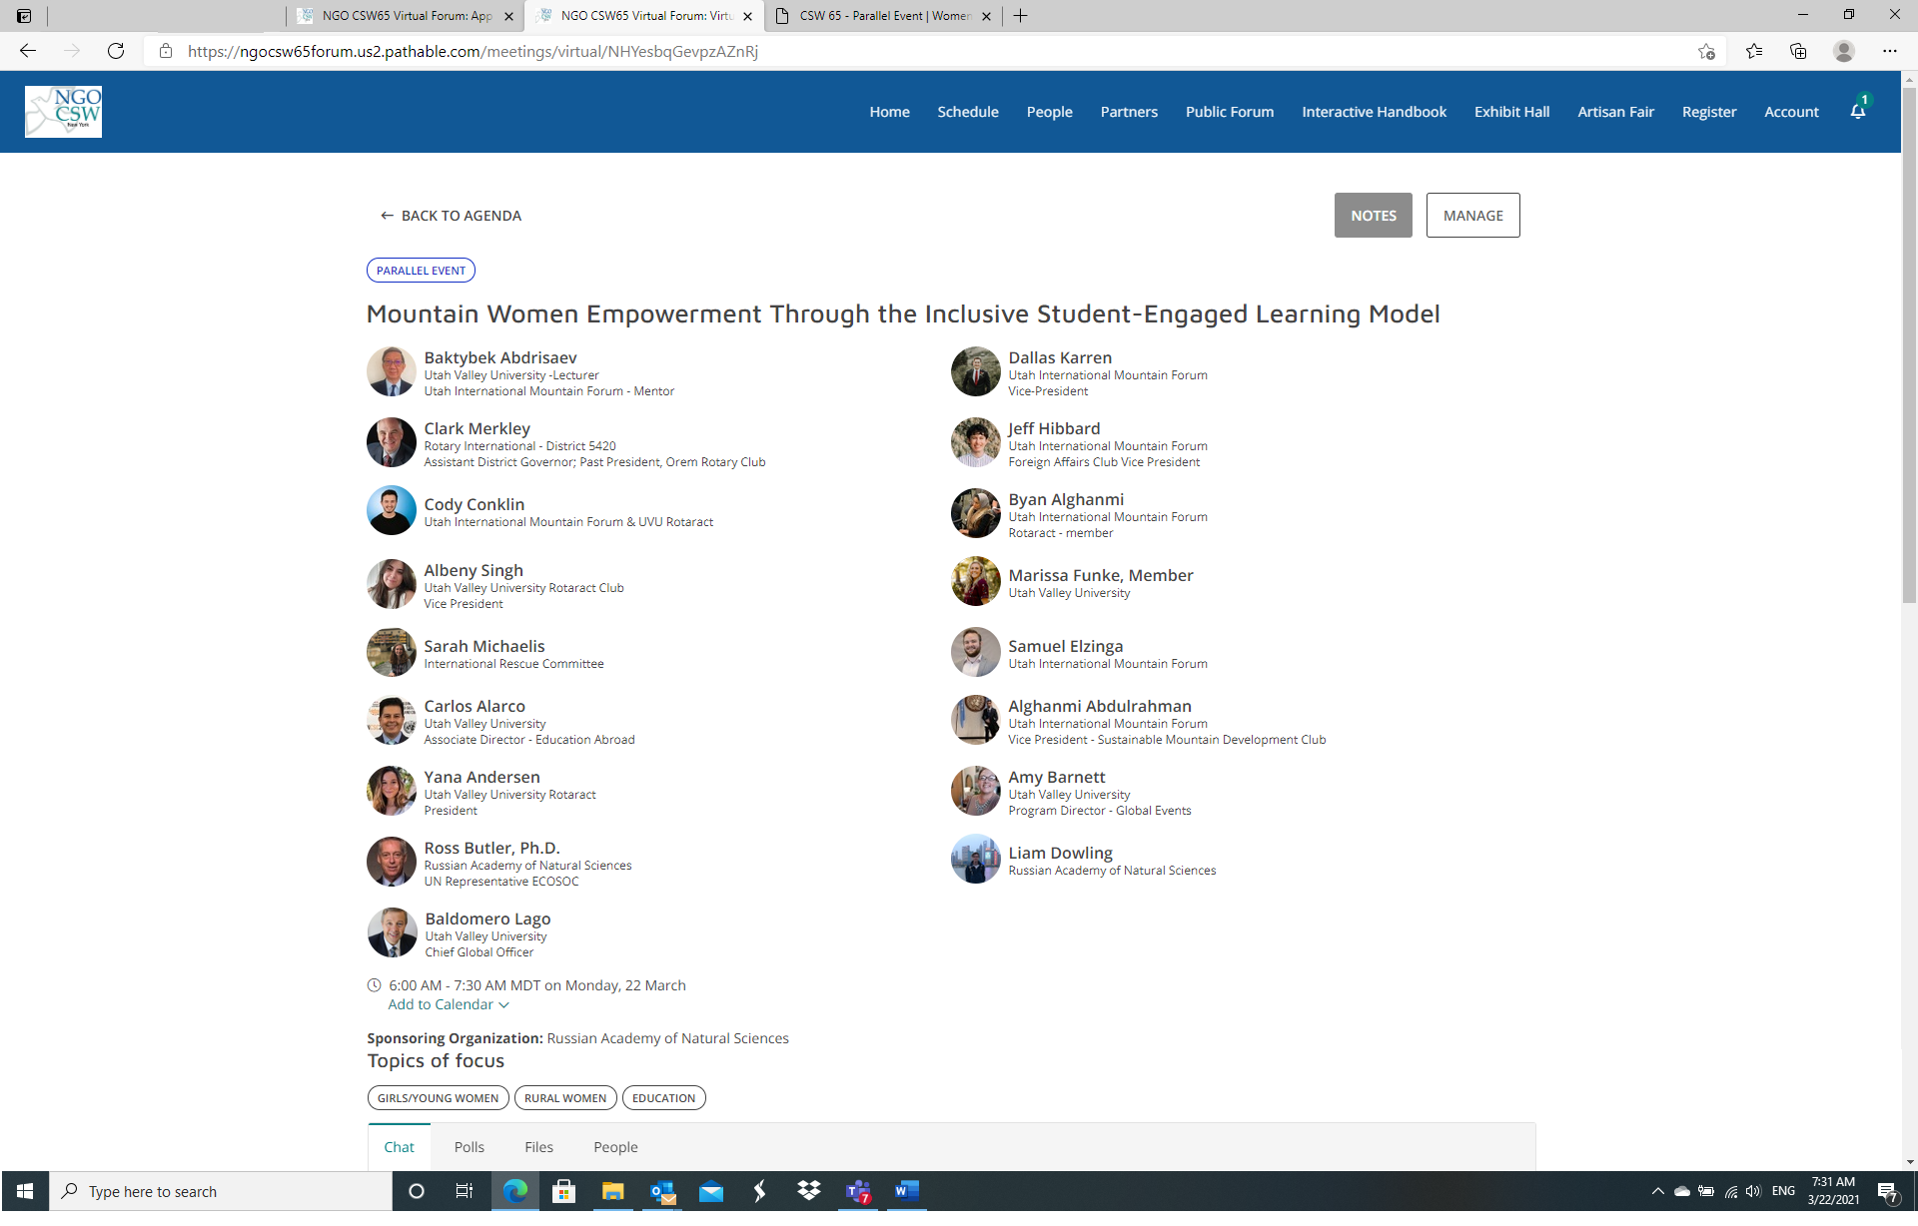Switch to the Files tab
Viewport: 1918px width, 1226px height.
click(x=538, y=1147)
